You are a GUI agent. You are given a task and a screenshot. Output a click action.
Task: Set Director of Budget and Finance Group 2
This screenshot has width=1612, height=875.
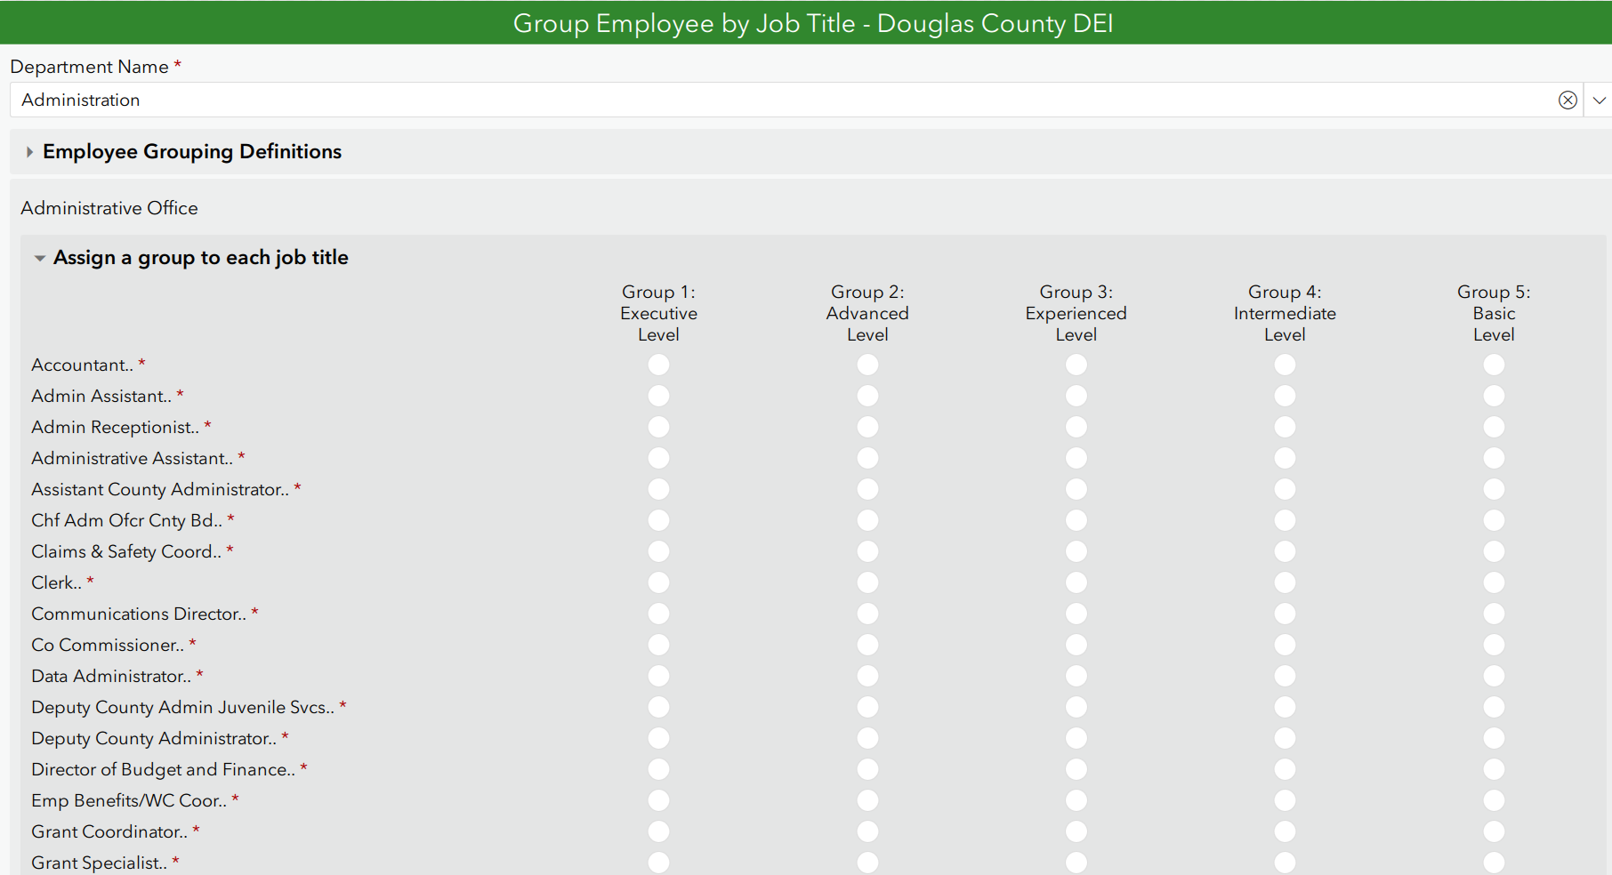point(867,769)
